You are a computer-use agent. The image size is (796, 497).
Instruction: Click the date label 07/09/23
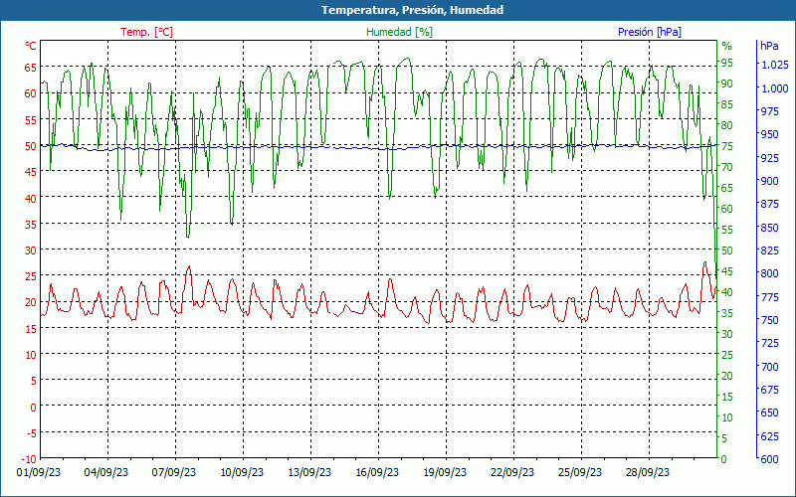[174, 473]
